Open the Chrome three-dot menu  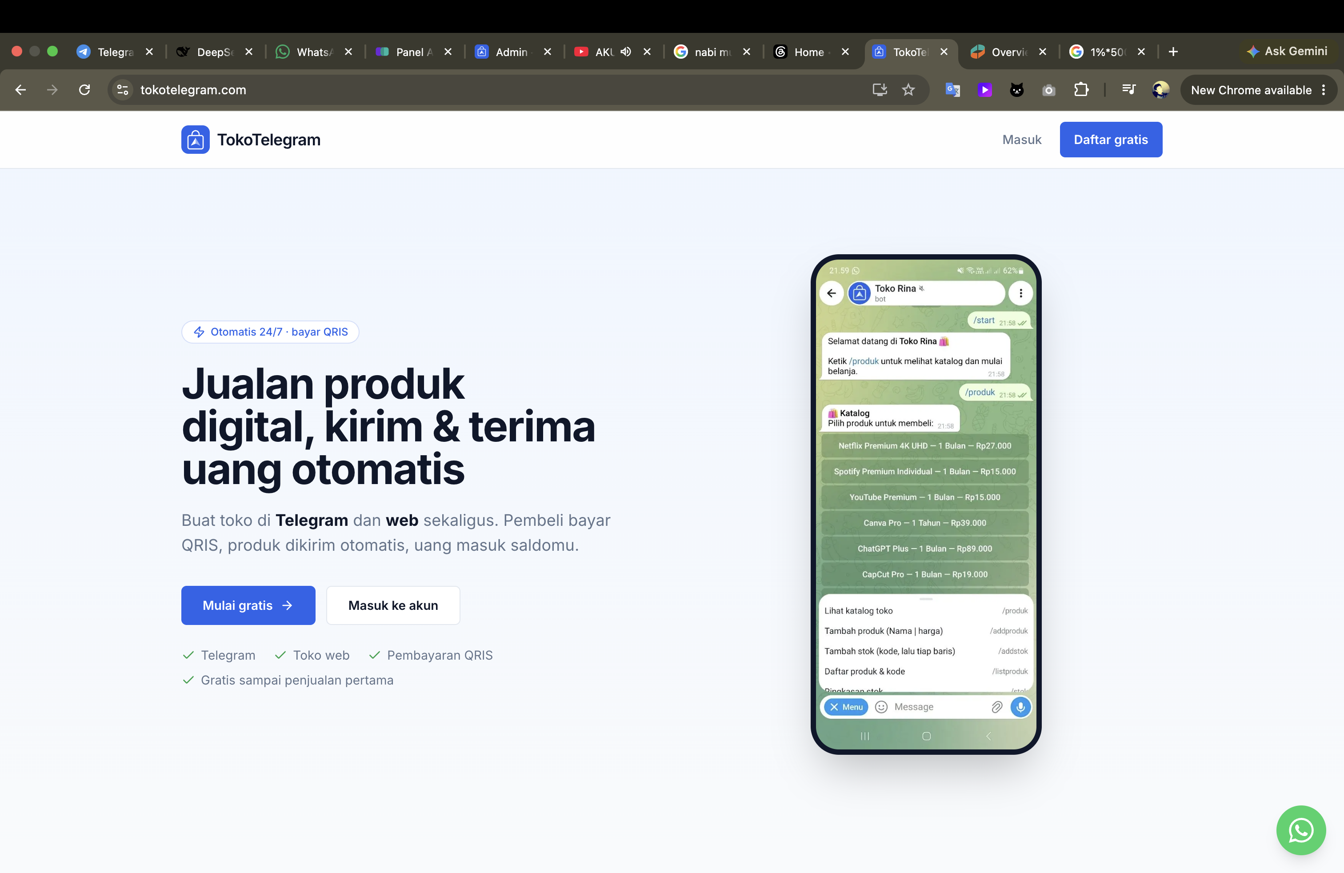coord(1324,90)
